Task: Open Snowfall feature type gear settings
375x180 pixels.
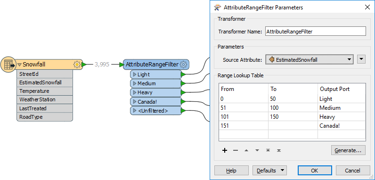Action: click(x=77, y=65)
